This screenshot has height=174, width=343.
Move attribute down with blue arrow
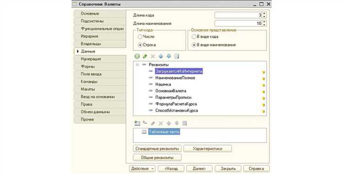[169, 56]
